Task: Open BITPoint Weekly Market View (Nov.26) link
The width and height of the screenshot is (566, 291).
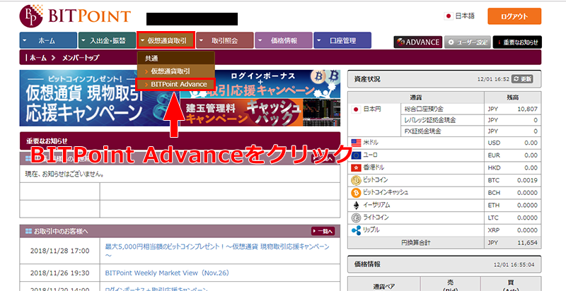Action: (x=167, y=273)
